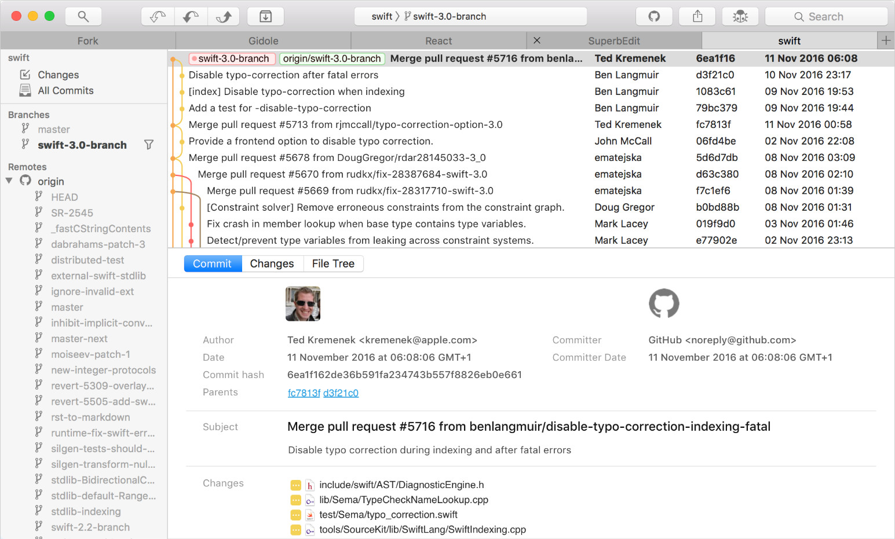Switch to the Fork tab

88,41
